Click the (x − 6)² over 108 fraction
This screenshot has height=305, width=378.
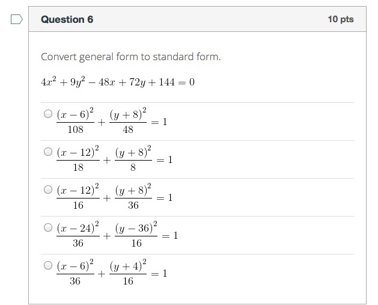click(x=75, y=122)
